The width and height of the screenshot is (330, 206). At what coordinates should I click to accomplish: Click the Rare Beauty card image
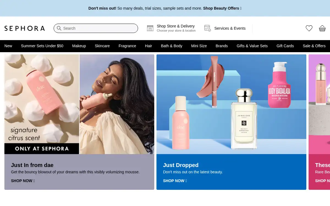[x=319, y=104]
